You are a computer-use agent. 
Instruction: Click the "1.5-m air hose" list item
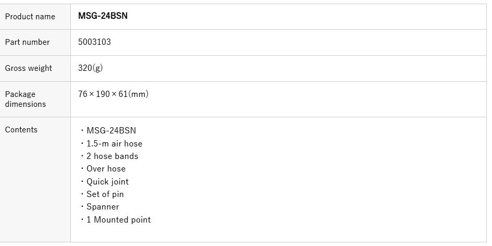[114, 143]
